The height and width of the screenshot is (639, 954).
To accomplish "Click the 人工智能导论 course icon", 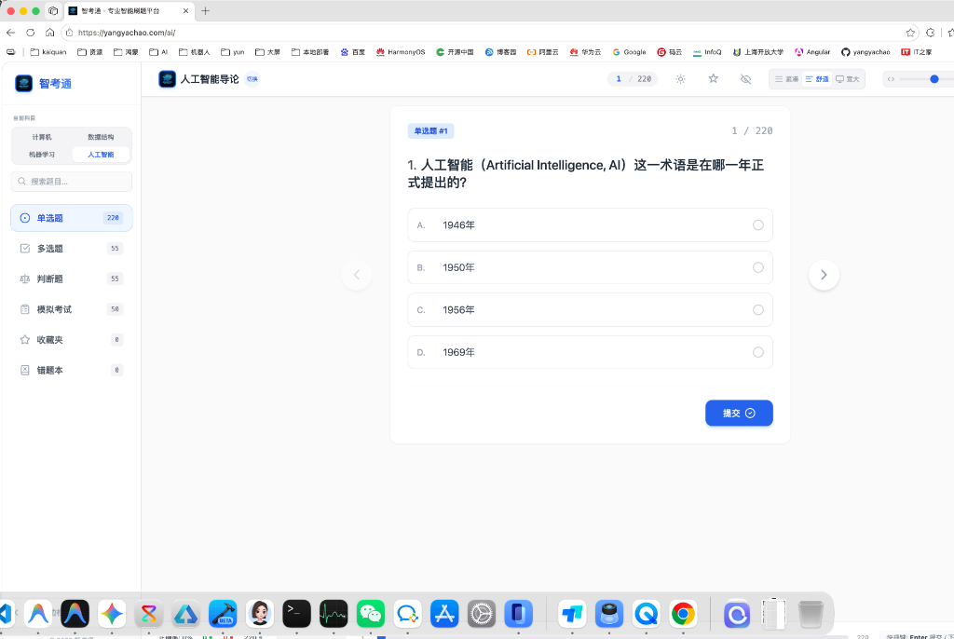I will point(168,79).
